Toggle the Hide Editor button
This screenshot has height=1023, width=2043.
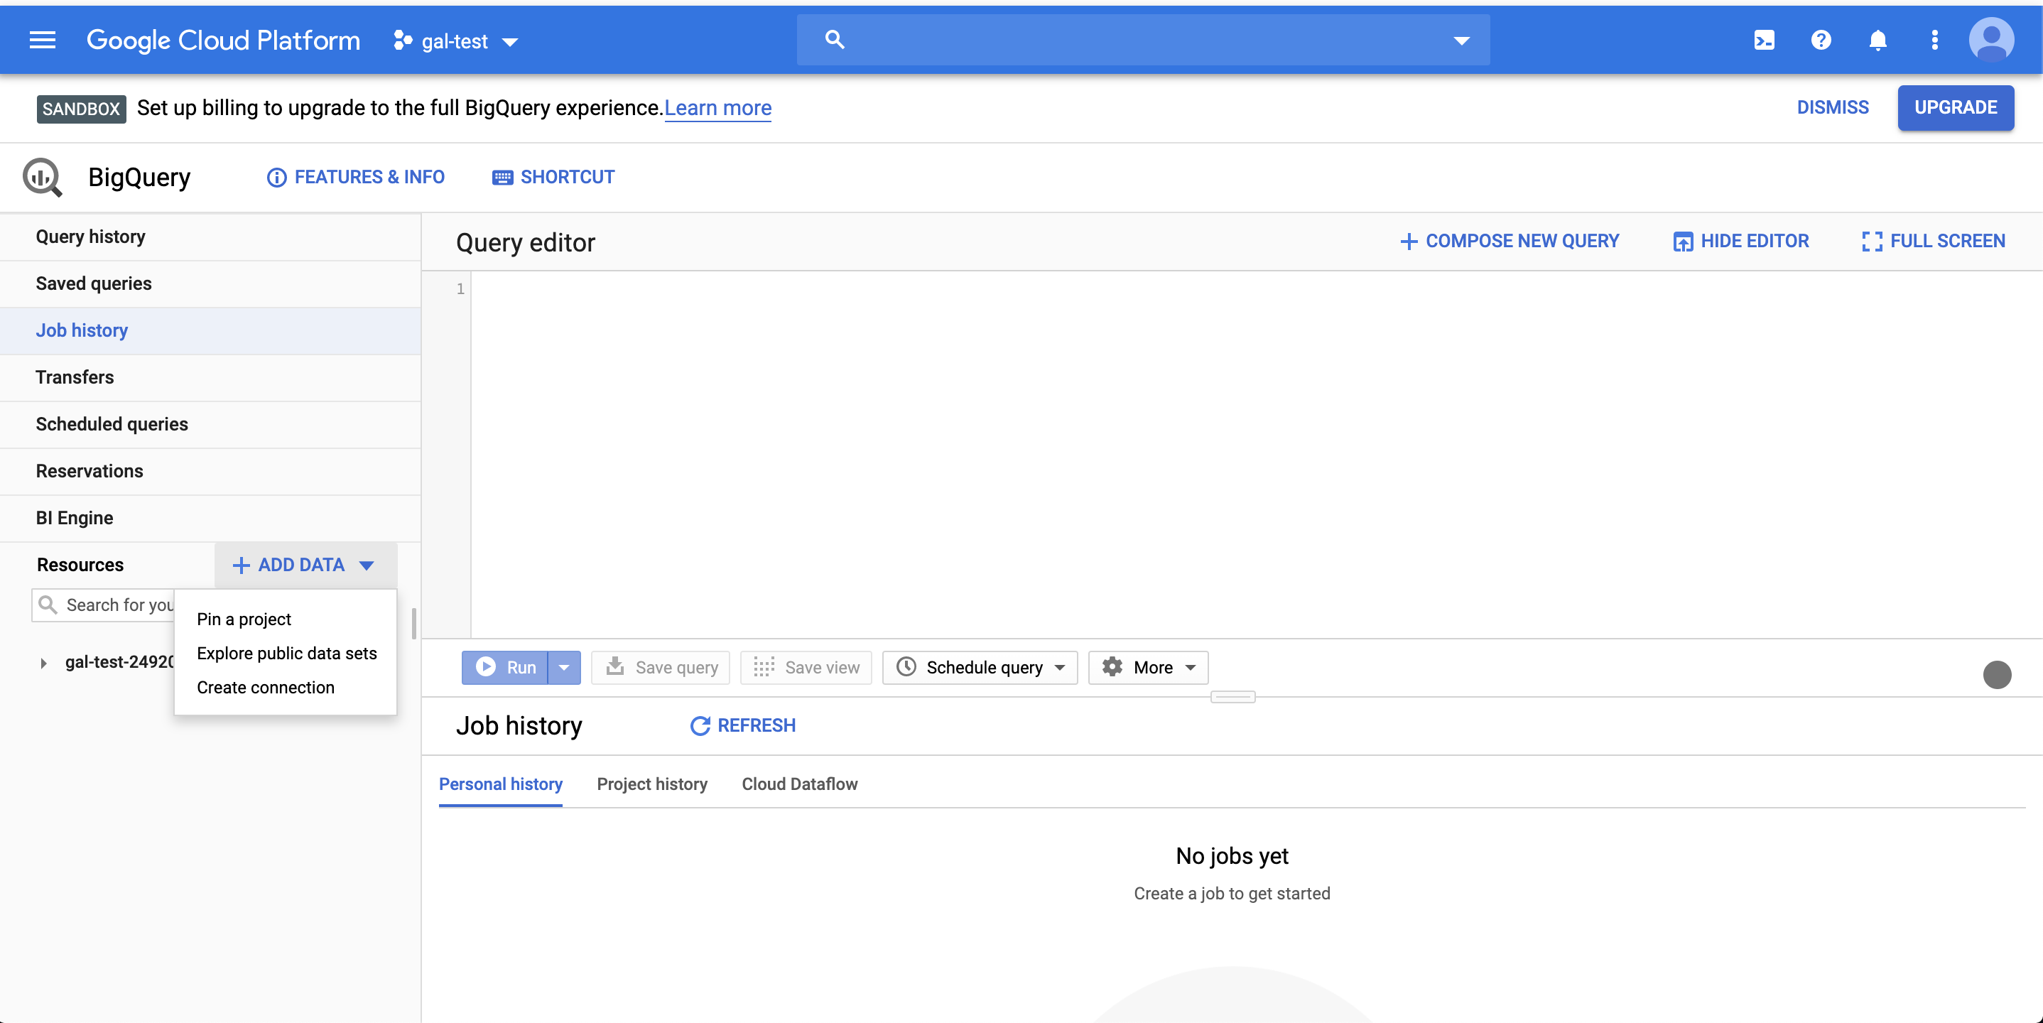pos(1741,241)
